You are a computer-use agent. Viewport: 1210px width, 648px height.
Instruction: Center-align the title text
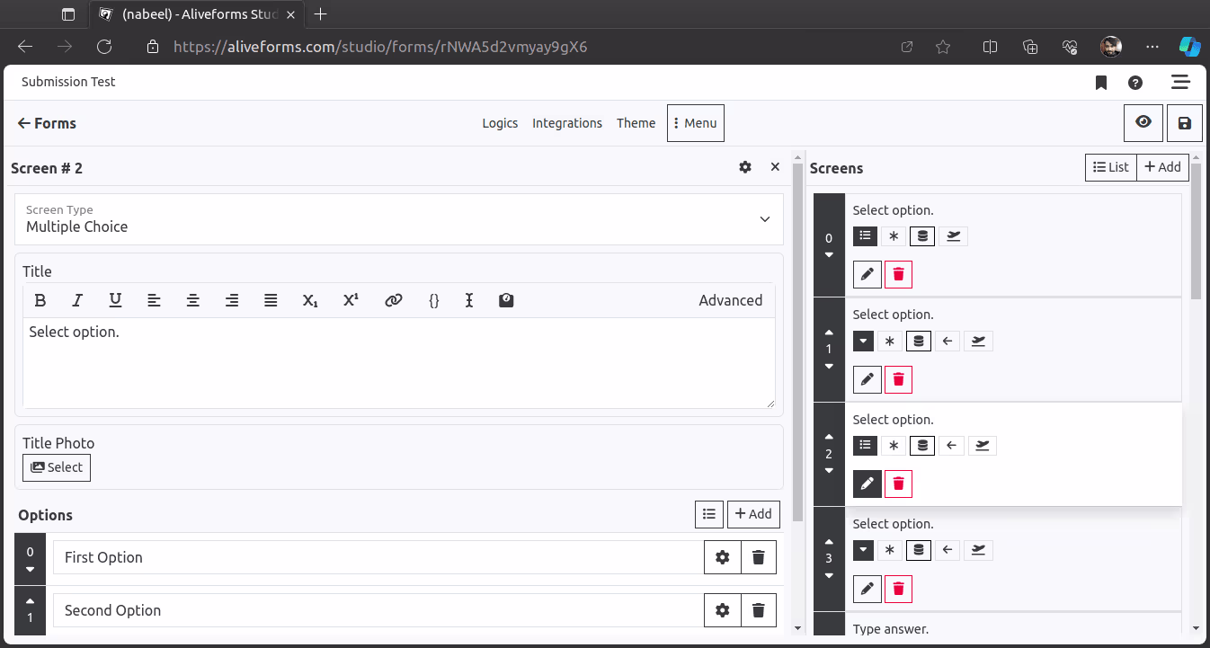(x=192, y=300)
